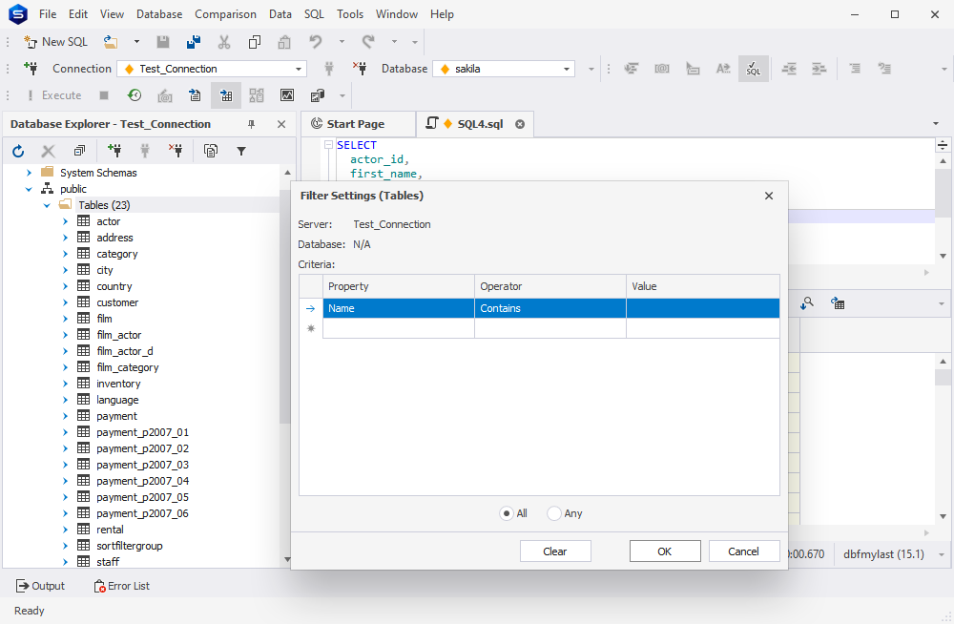Open the Database menu
The height and width of the screenshot is (624, 954).
158,14
